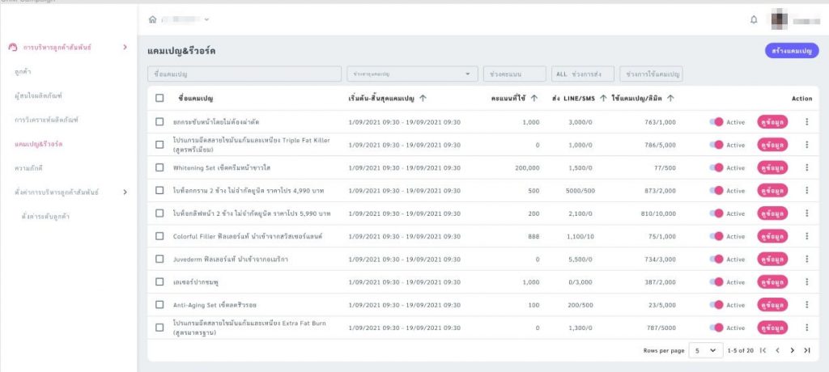Click ดูข้อมูล button on the 5,990 บาท row
The image size is (829, 372).
(772, 213)
